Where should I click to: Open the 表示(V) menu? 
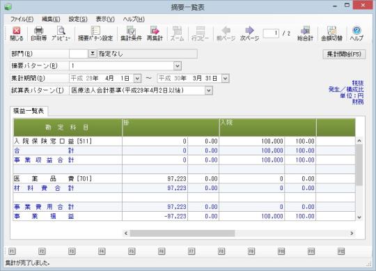click(x=105, y=20)
